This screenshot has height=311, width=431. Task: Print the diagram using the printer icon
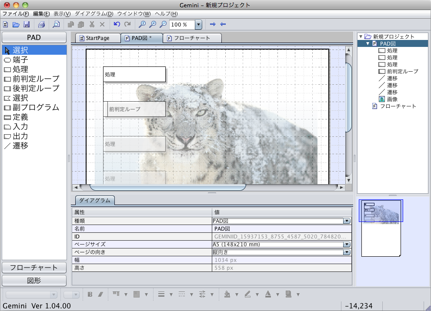pos(41,24)
